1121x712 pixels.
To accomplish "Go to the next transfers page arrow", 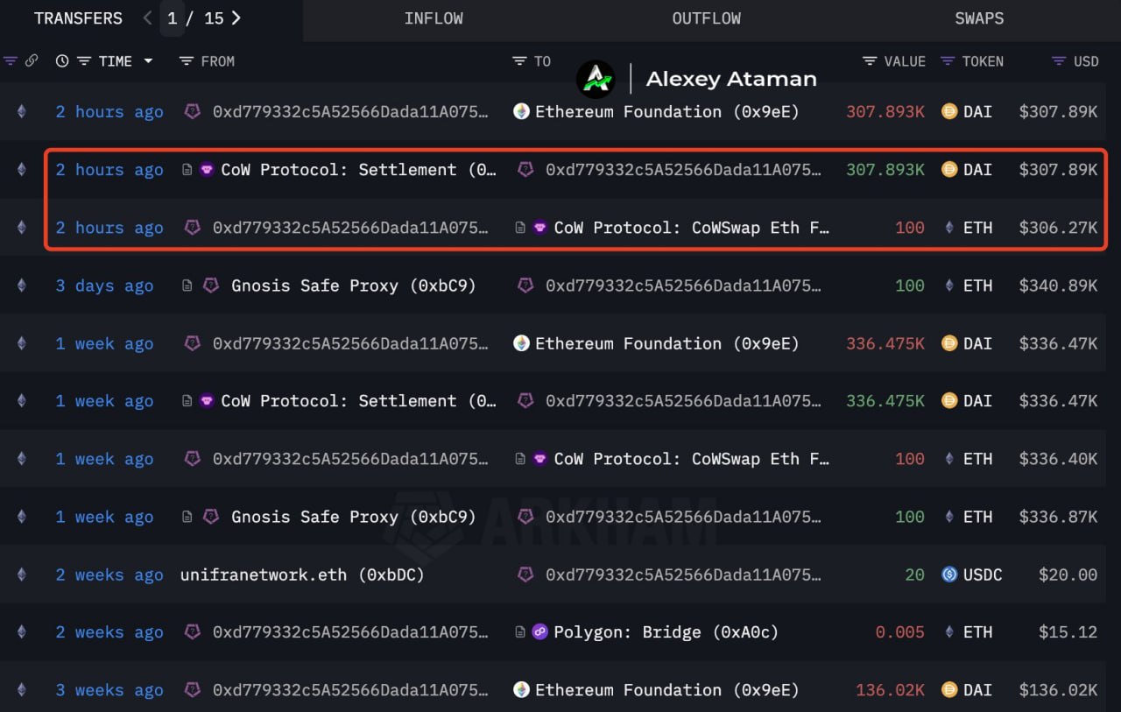I will coord(236,18).
